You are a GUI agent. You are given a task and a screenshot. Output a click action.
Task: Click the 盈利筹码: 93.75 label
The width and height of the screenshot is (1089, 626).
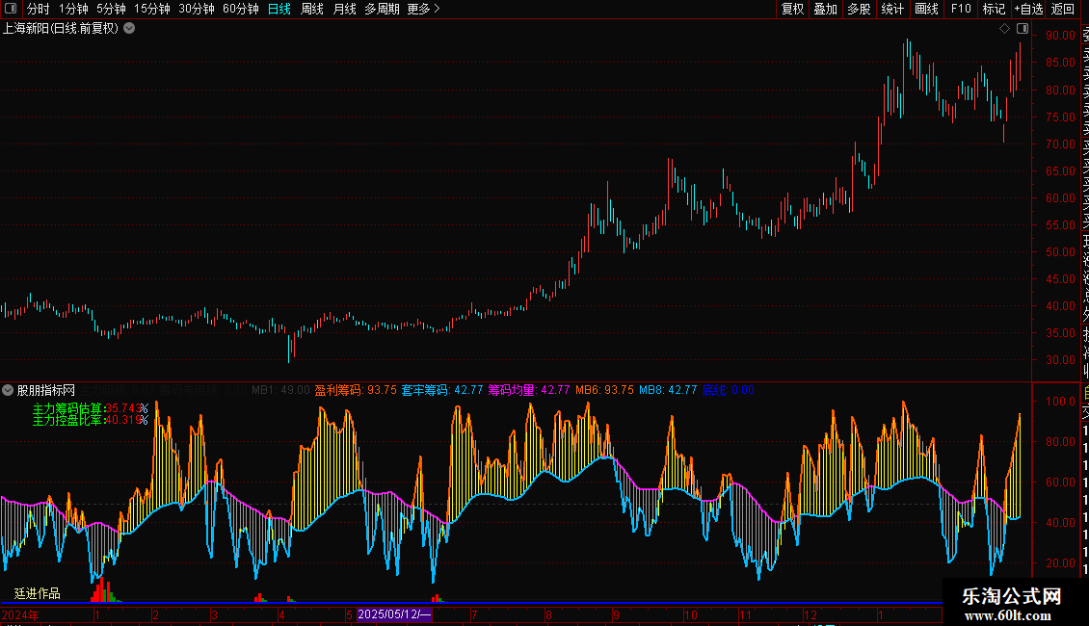pos(356,390)
